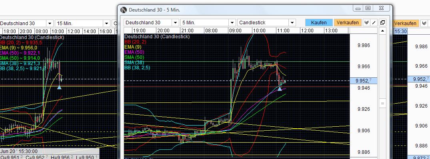Click SMA (50) ~ 9.914,0 legend in background chart

[x=20, y=58]
